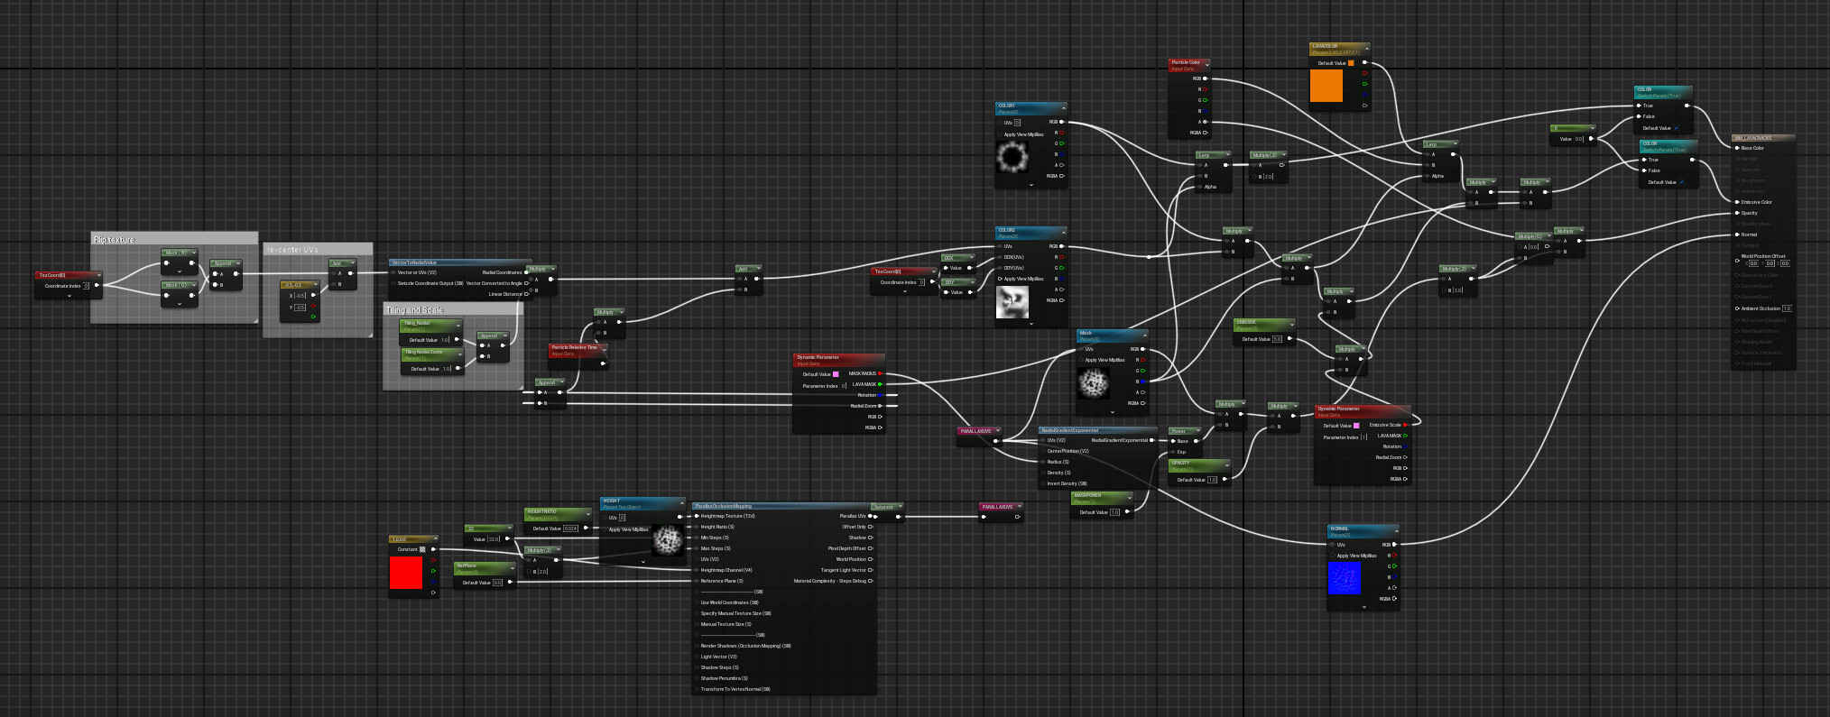Click the Render Shadows (Occlusion Mapping) row
The height and width of the screenshot is (717, 1830).
point(744,646)
